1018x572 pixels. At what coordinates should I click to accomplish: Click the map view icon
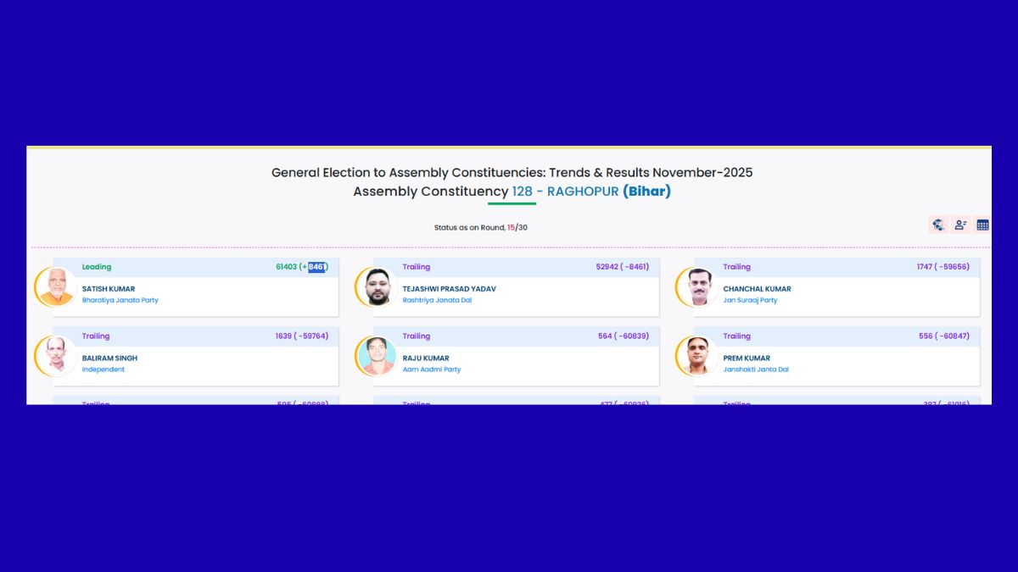[x=938, y=225]
